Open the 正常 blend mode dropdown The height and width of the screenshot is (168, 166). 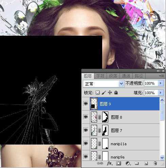[x=104, y=84]
